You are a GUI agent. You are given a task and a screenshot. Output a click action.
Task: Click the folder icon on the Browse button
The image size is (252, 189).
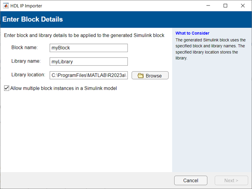[x=140, y=76]
